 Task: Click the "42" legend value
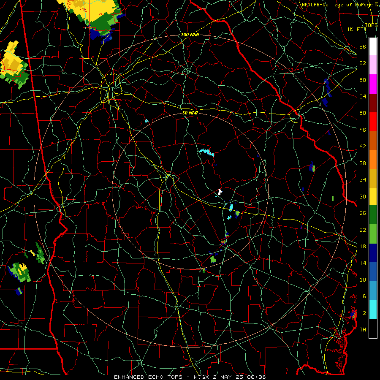pos(363,147)
